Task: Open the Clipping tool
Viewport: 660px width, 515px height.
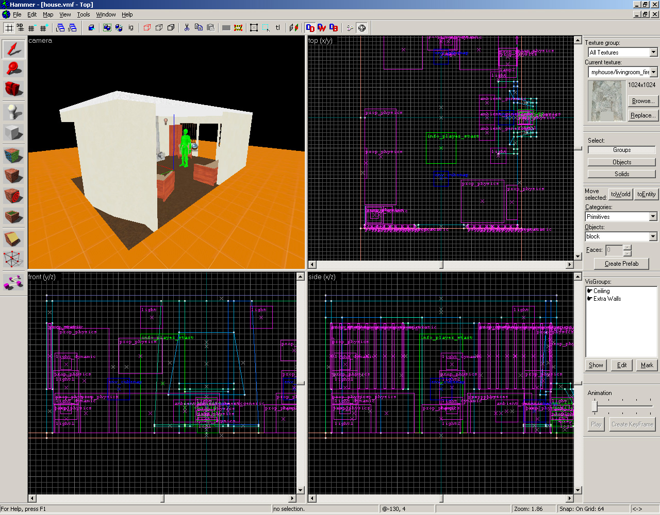Action: coord(13,238)
